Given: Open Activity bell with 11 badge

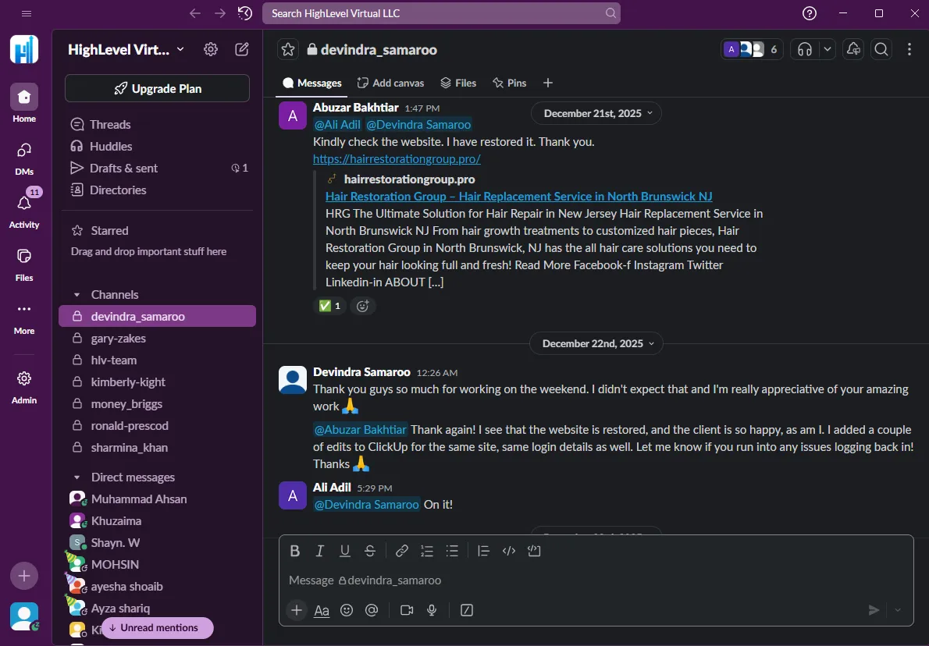Looking at the screenshot, I should point(24,210).
